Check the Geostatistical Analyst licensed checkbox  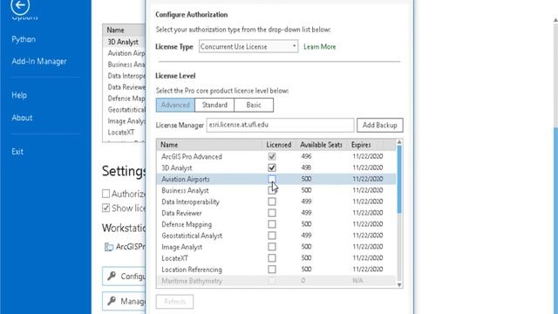pyautogui.click(x=272, y=235)
